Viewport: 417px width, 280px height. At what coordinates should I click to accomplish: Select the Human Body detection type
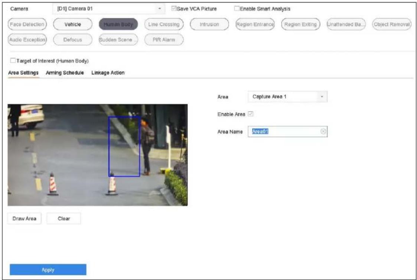click(x=118, y=24)
